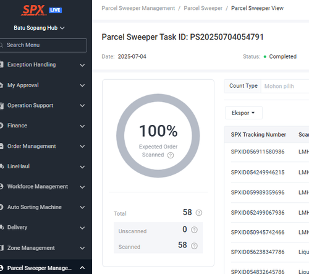
Task: Select tracking number SPXID054249946215
Action: (x=258, y=172)
